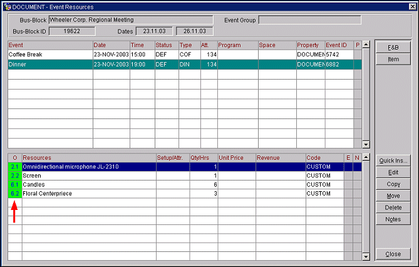Select the Candles resource row

click(88, 185)
